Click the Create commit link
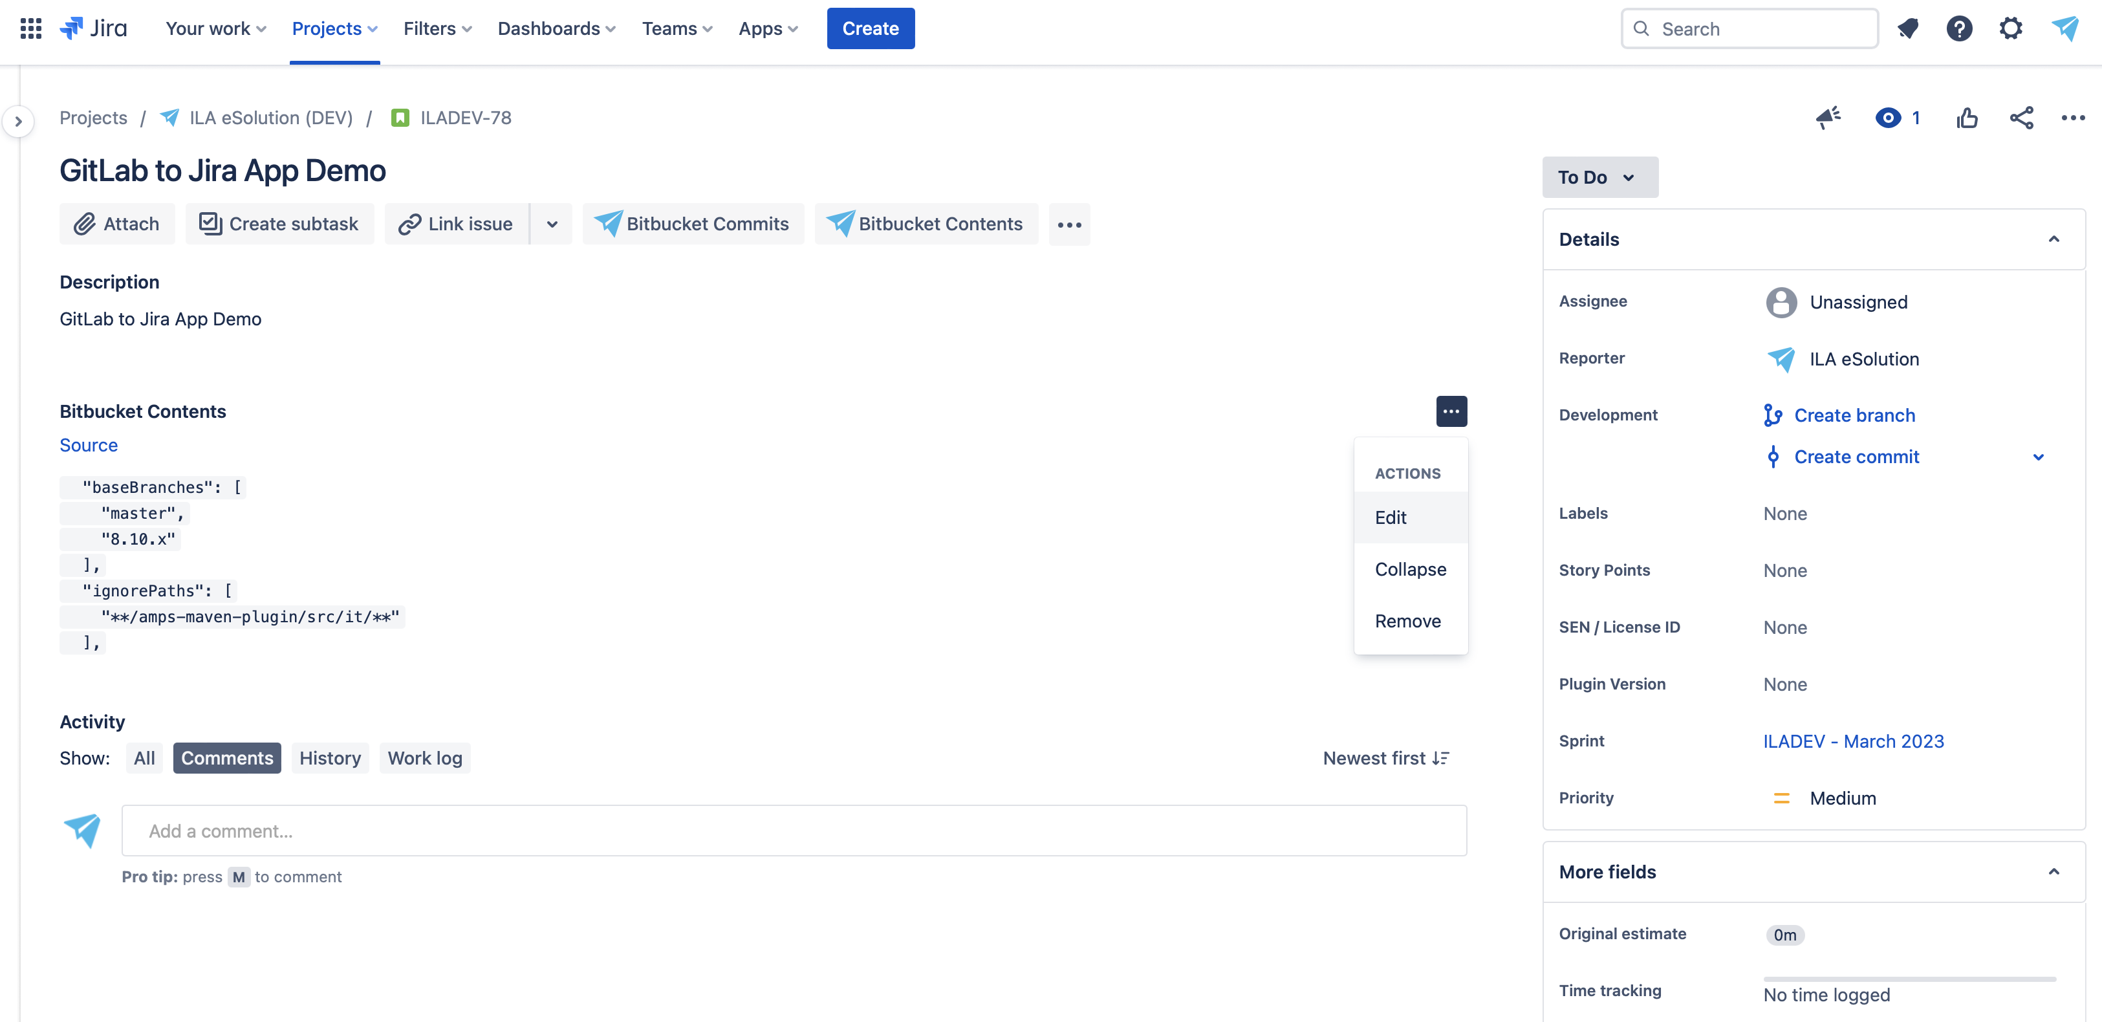The image size is (2102, 1022). (1856, 457)
